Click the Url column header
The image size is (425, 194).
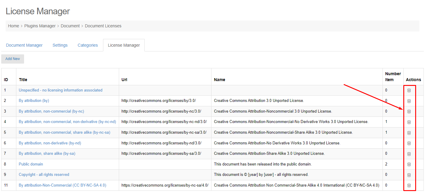click(x=124, y=80)
